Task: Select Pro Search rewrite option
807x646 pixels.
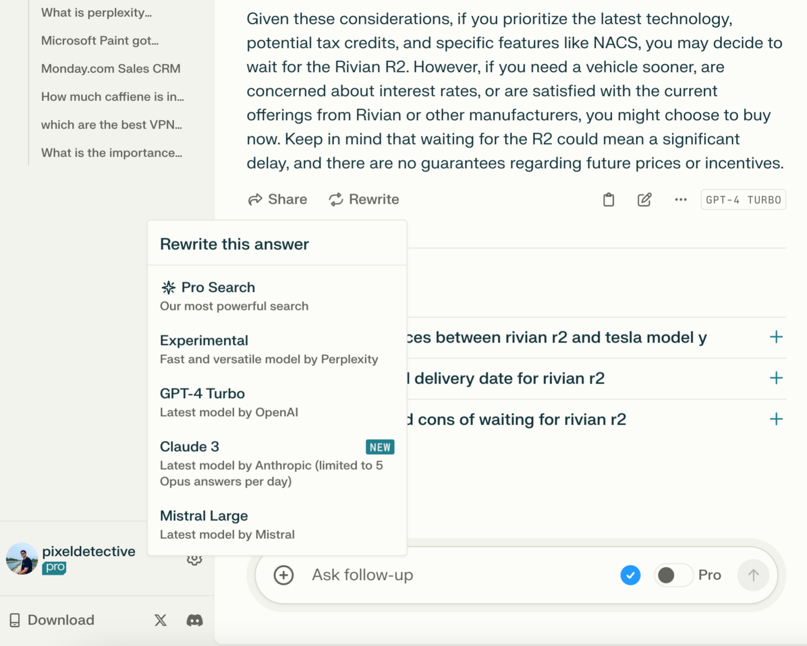Action: tap(277, 296)
